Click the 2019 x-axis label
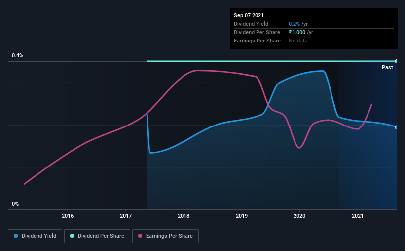This screenshot has height=251, width=405. (242, 216)
